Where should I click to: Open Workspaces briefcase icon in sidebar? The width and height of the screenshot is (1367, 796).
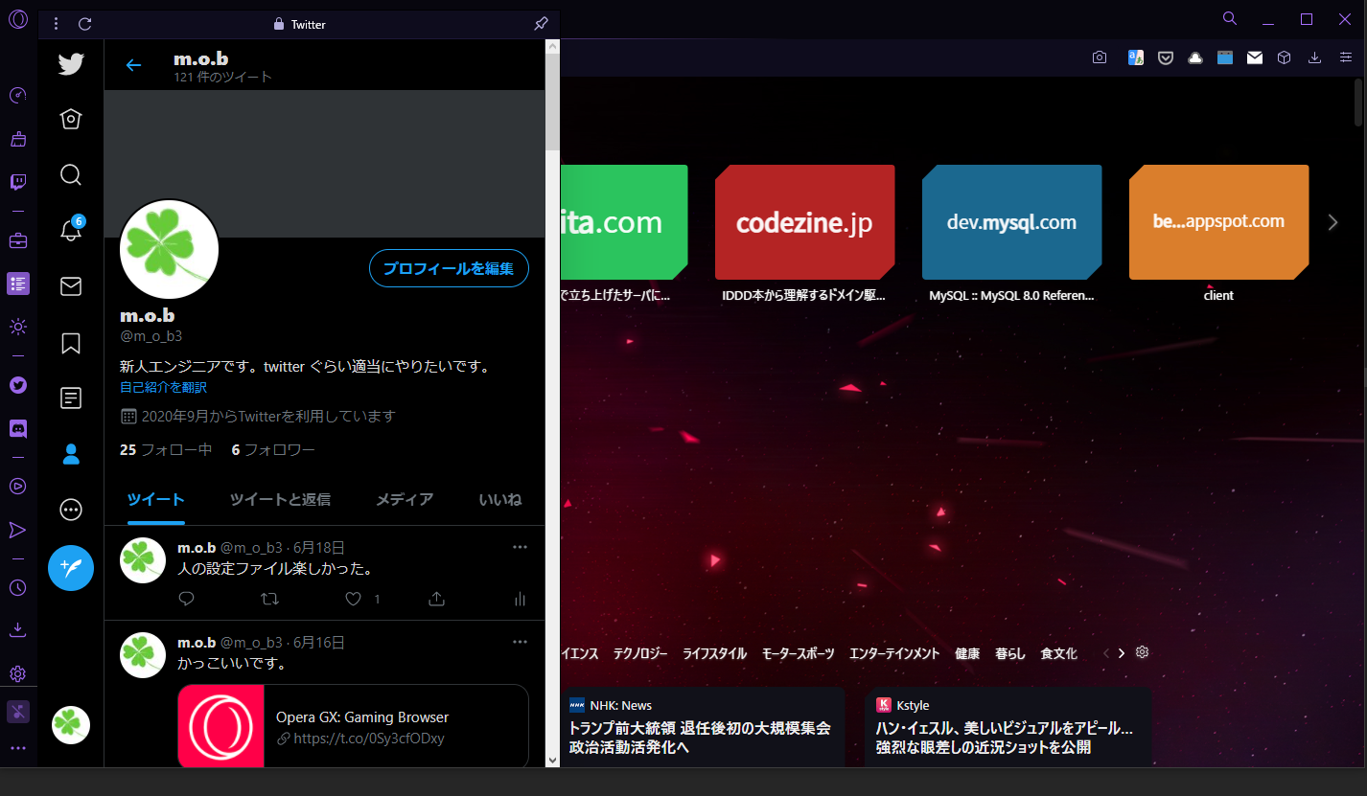click(x=18, y=240)
